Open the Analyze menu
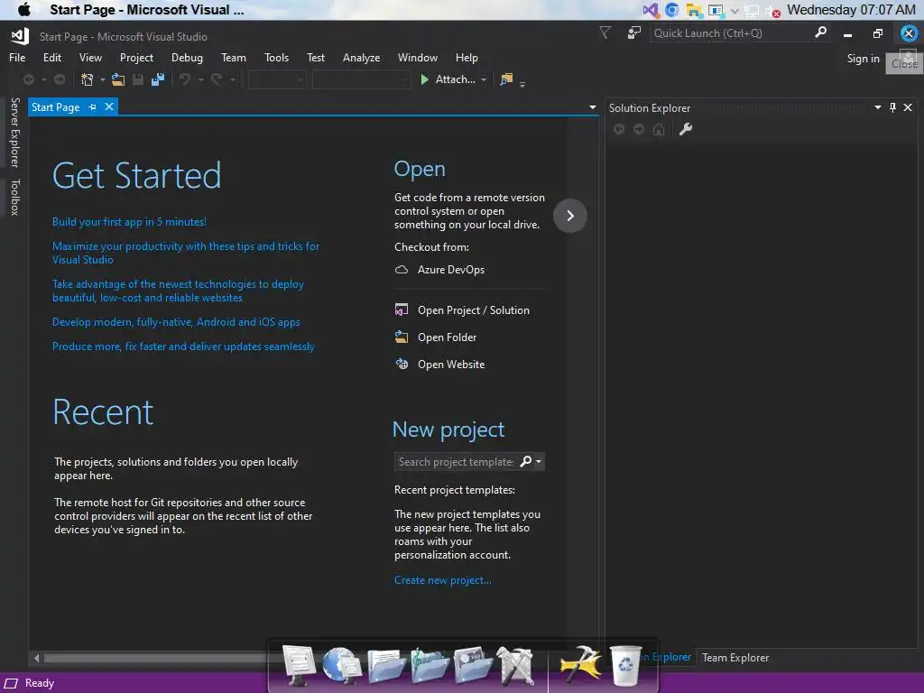924x693 pixels. [361, 58]
